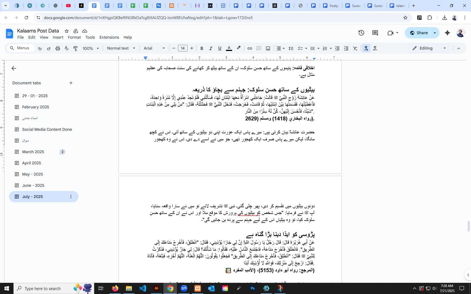Click the font size field
The width and height of the screenshot is (471, 294).
click(x=183, y=48)
